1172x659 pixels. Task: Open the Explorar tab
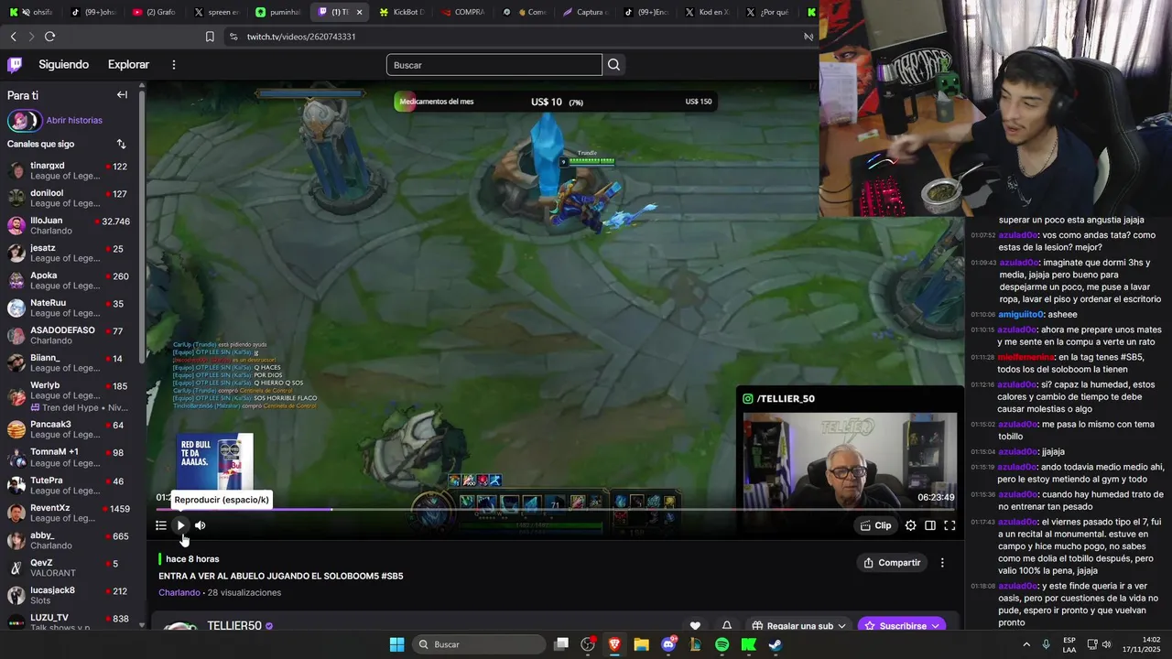click(x=128, y=64)
